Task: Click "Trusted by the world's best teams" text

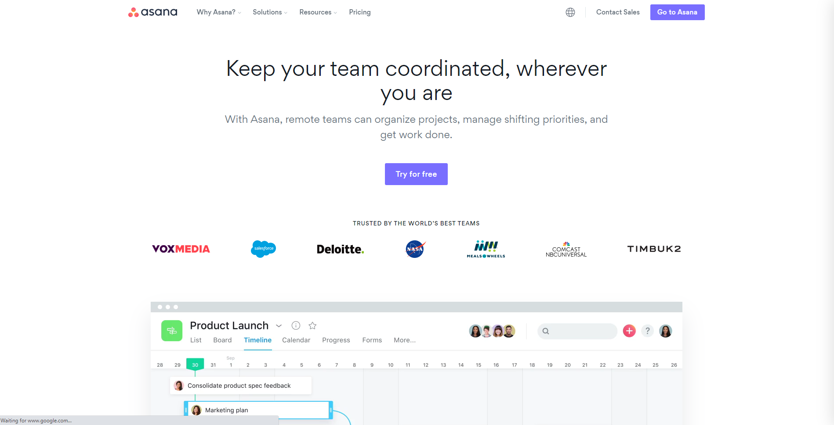Action: 416,223
